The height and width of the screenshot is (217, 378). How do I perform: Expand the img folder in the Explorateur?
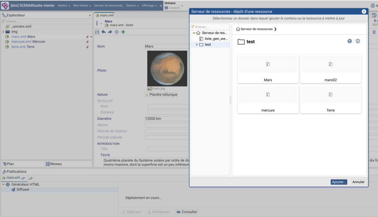[3, 32]
